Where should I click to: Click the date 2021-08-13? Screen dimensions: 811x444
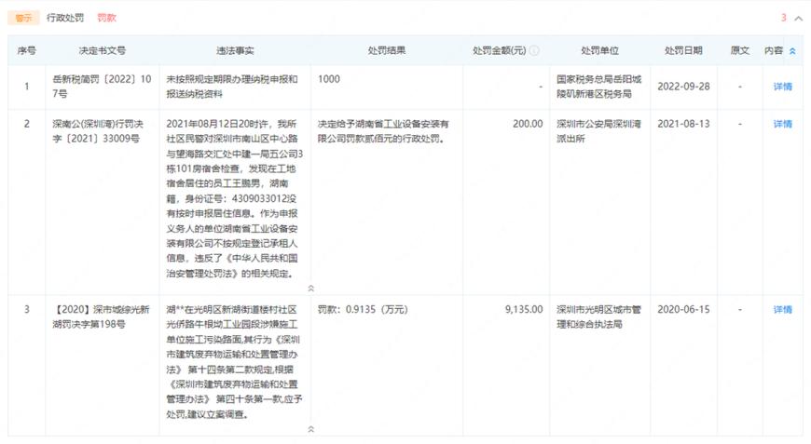point(683,124)
